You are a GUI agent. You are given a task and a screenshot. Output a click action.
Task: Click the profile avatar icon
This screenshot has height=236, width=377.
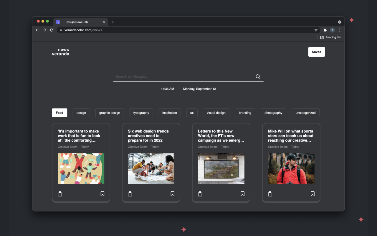pyautogui.click(x=332, y=30)
